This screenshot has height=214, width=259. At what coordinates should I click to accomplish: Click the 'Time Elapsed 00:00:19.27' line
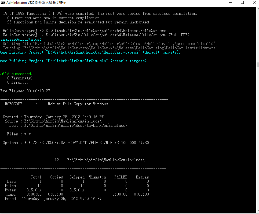click(25, 91)
